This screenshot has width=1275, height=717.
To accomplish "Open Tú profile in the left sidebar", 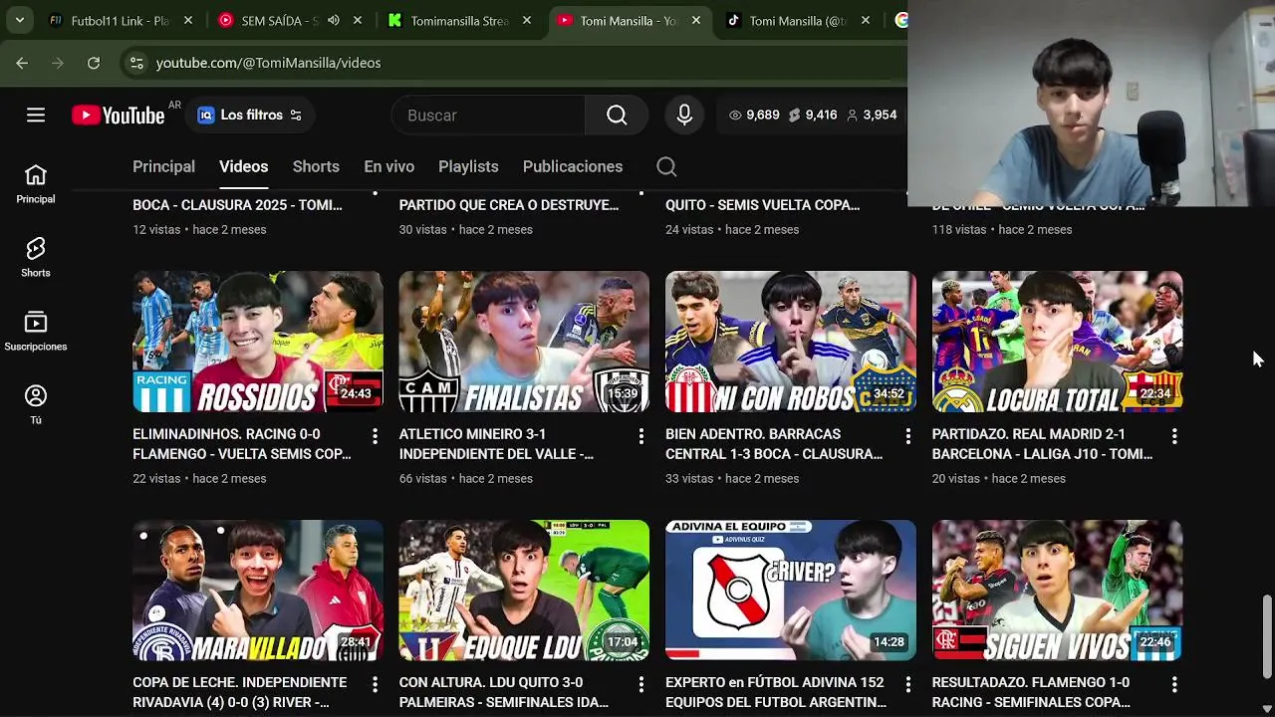I will (x=36, y=405).
